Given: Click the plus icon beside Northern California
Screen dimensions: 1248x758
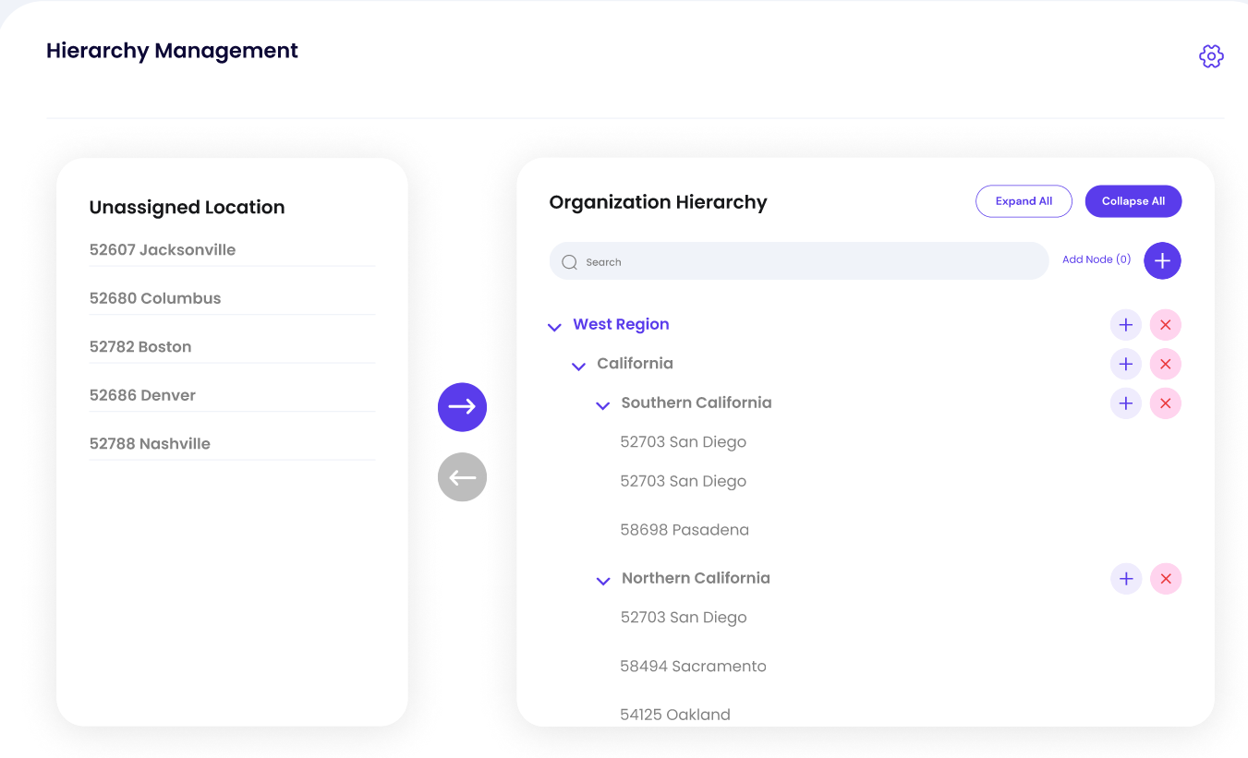Looking at the screenshot, I should [x=1125, y=578].
